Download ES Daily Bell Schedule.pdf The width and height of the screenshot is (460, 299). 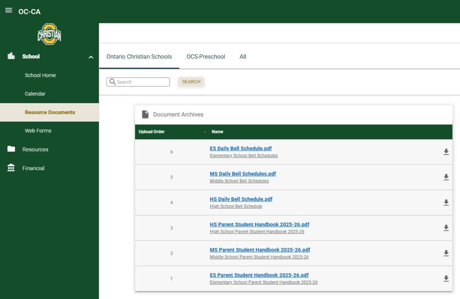(x=446, y=152)
